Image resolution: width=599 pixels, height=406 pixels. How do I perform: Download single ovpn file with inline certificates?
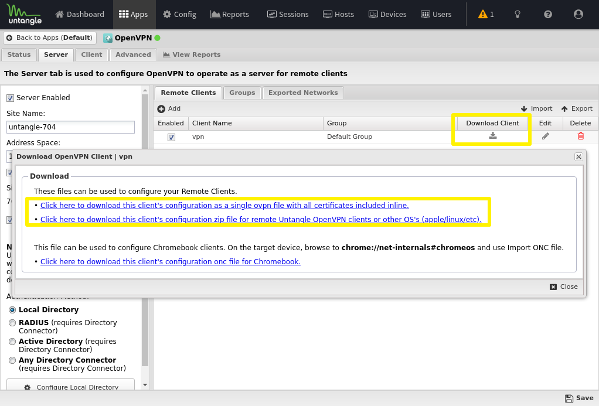(224, 206)
